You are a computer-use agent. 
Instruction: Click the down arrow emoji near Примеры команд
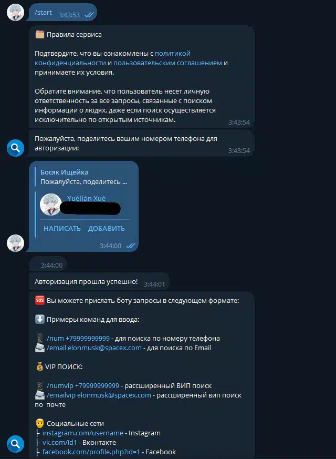tap(40, 319)
